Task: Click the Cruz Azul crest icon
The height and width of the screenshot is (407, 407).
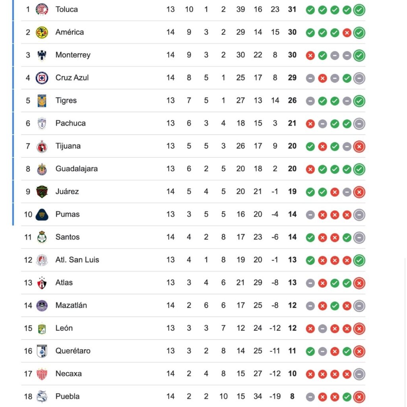Action: click(42, 78)
